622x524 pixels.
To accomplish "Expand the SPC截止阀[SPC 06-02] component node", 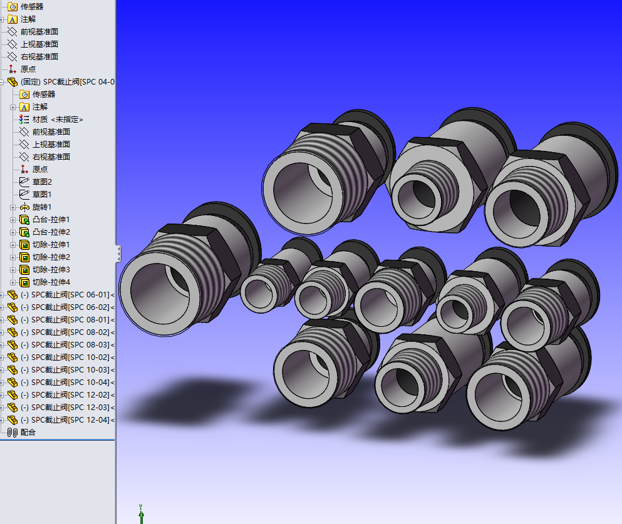I will coord(2,307).
